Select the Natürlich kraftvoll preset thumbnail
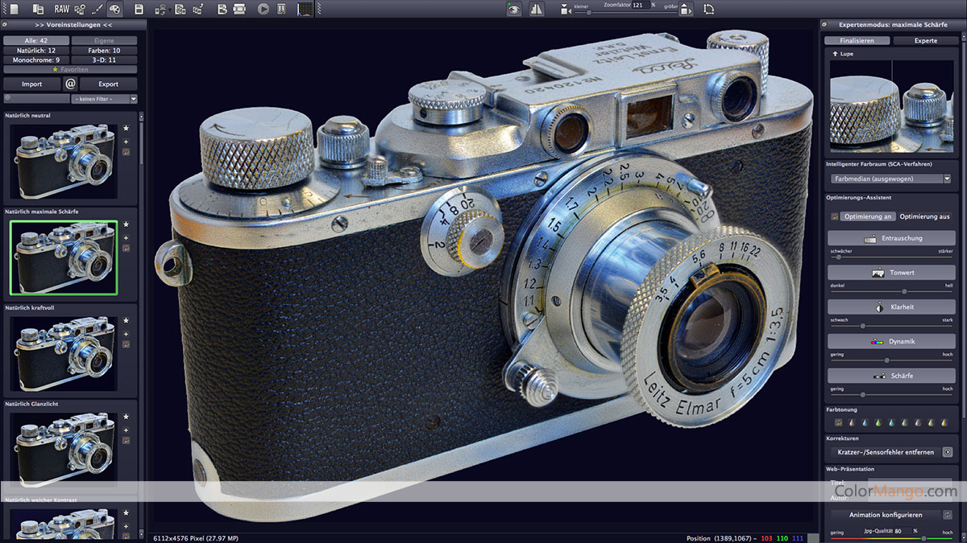This screenshot has width=967, height=543. (64, 354)
